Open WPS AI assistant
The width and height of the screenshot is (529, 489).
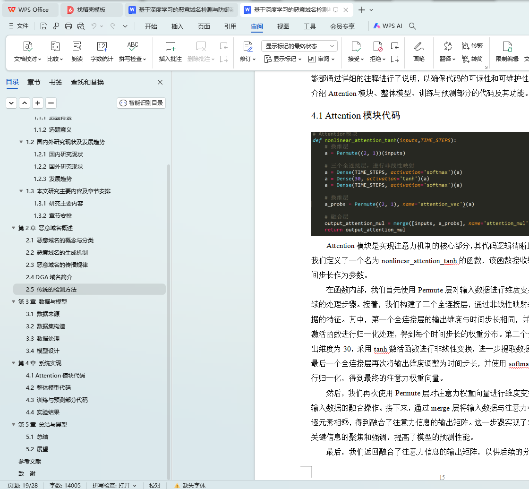coord(388,26)
